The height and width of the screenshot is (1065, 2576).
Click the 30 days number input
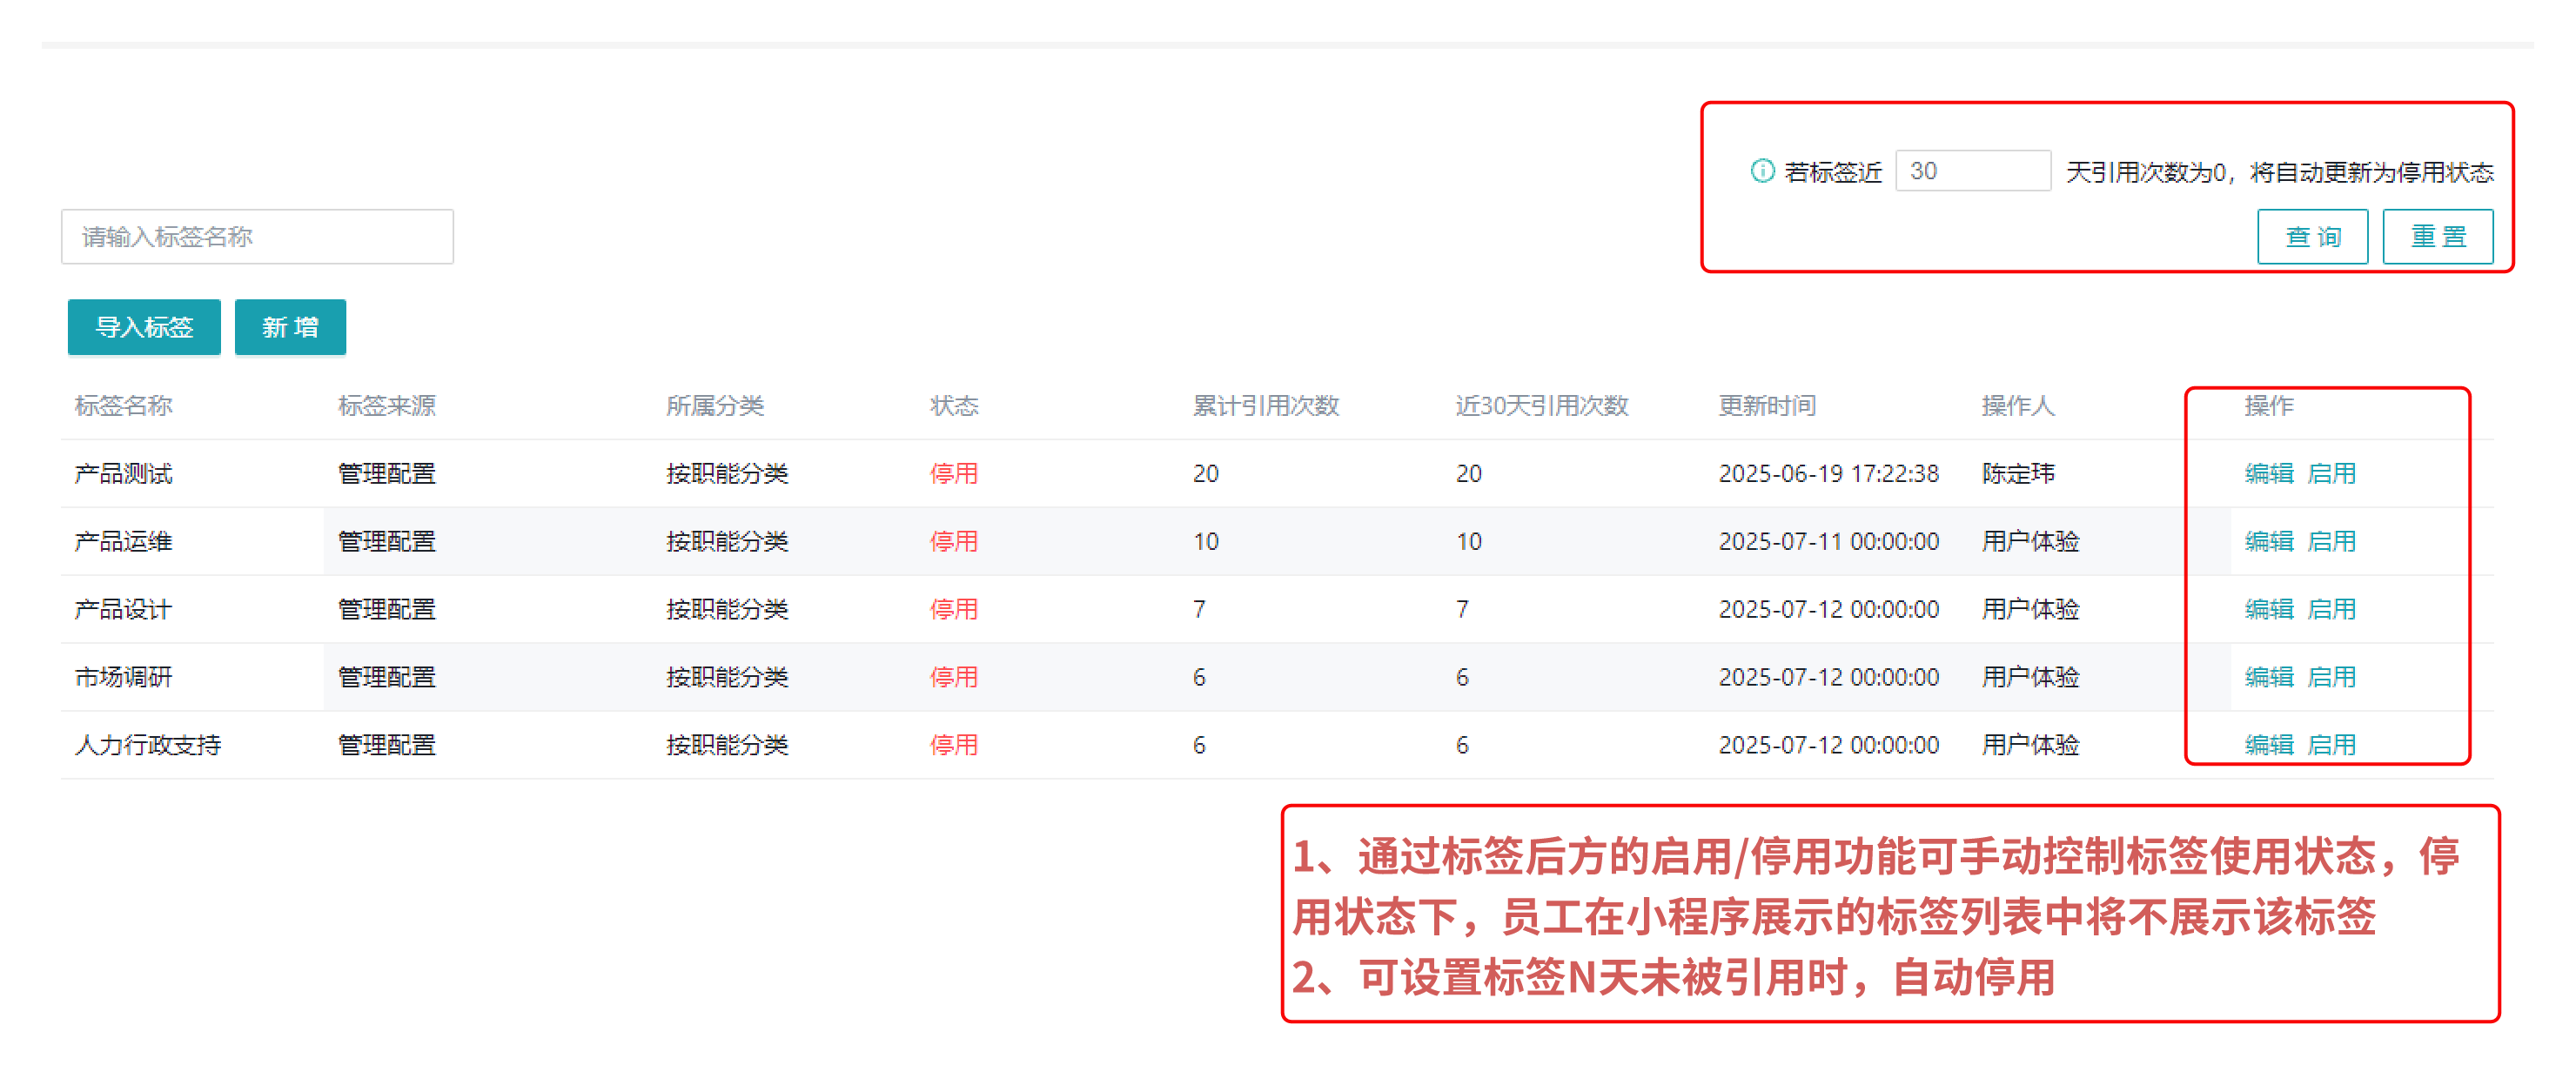click(x=1972, y=171)
